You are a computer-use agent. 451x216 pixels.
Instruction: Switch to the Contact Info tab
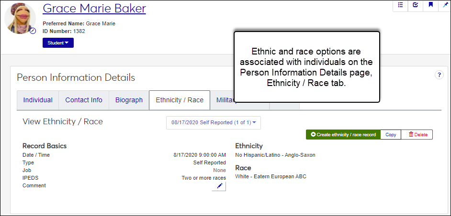[84, 100]
